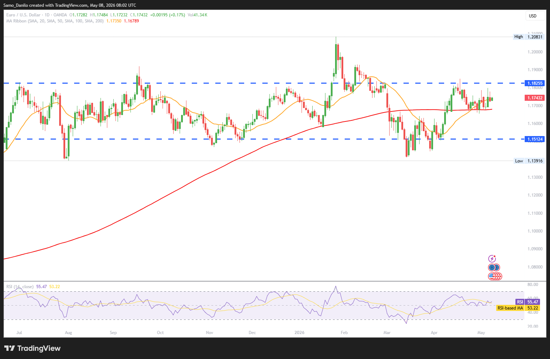Select the MA Ribbon indicator legend
550x359 pixels.
[x=55, y=21]
